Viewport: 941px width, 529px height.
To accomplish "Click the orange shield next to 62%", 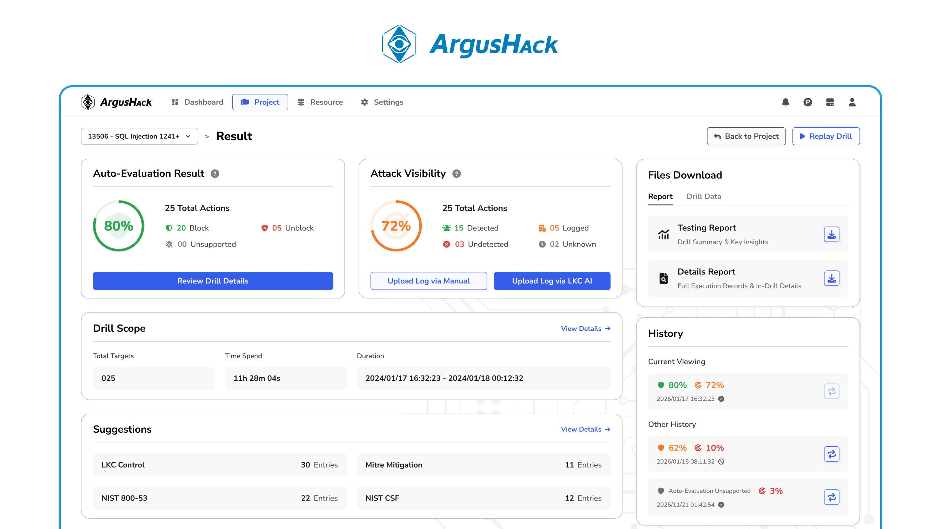I will tap(660, 448).
